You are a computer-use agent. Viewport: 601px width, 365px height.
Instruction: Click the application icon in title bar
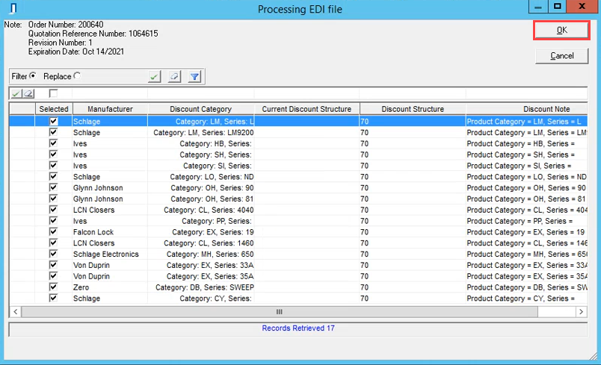point(13,8)
